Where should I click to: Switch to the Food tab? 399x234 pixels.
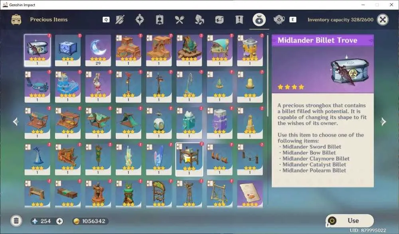pos(180,20)
